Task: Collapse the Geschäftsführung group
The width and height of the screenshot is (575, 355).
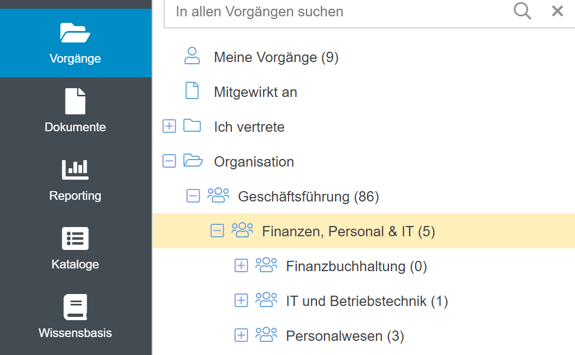Action: click(193, 196)
